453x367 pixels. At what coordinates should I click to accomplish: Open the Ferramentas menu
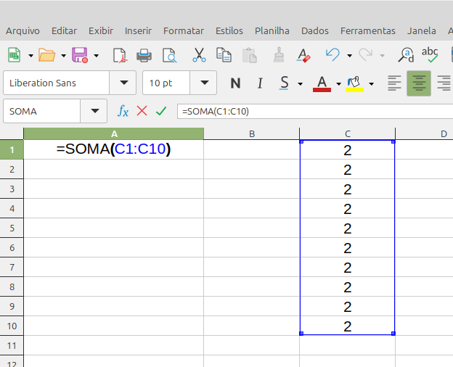click(367, 30)
